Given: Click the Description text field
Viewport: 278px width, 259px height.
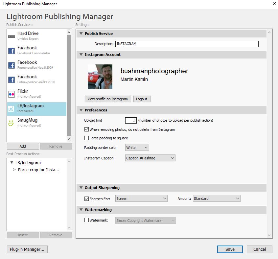Looking at the screenshot, I should click(x=187, y=44).
